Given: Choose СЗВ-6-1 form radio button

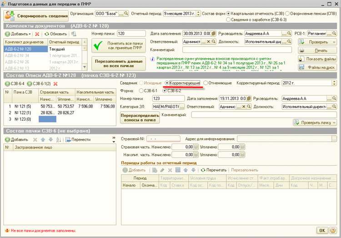Looking at the screenshot, I should (140, 90).
